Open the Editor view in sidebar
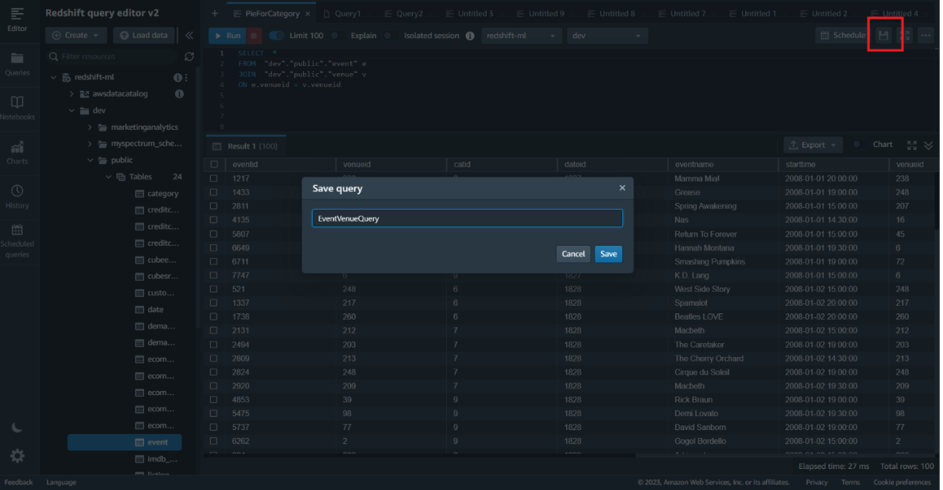Image resolution: width=943 pixels, height=490 pixels. 17,19
